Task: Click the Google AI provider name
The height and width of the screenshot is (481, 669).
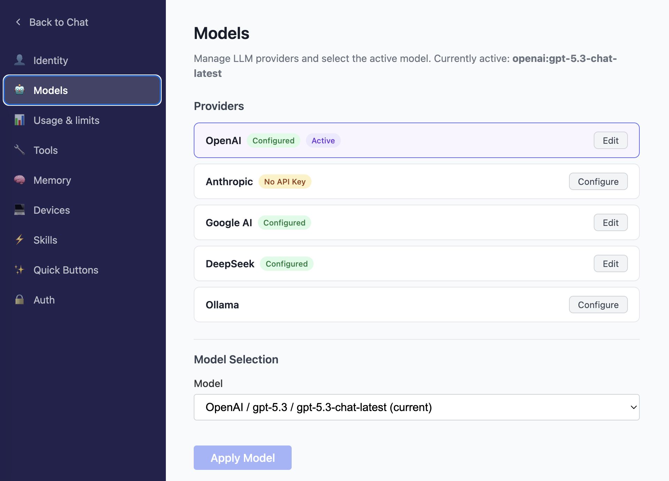Action: (x=229, y=223)
